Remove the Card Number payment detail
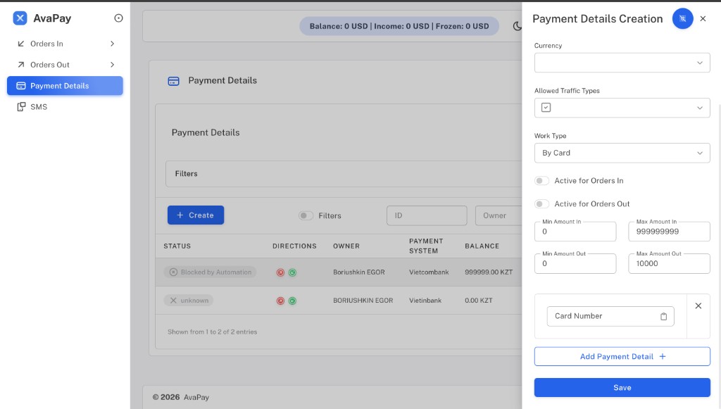The width and height of the screenshot is (721, 409). (x=698, y=306)
